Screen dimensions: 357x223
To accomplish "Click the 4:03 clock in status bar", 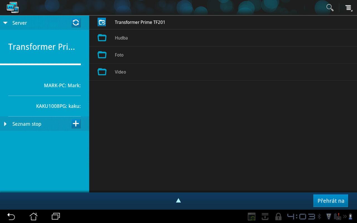I will [301, 216].
